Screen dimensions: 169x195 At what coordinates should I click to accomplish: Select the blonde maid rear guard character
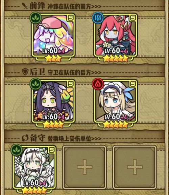coord(116,101)
